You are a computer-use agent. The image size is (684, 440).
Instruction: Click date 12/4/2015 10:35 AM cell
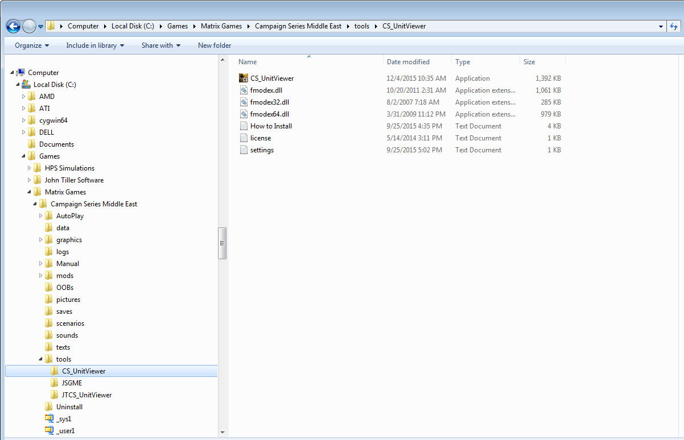tap(417, 78)
